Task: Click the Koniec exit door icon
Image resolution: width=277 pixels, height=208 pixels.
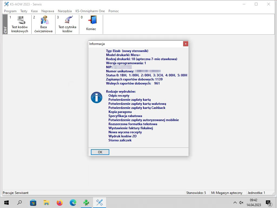Action: [93, 20]
